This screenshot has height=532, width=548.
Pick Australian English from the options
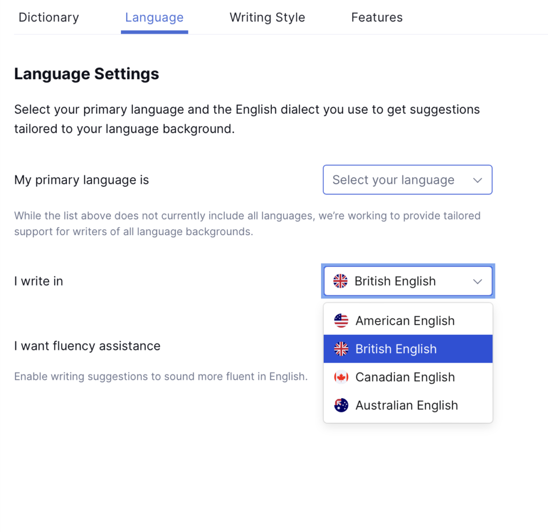point(407,405)
